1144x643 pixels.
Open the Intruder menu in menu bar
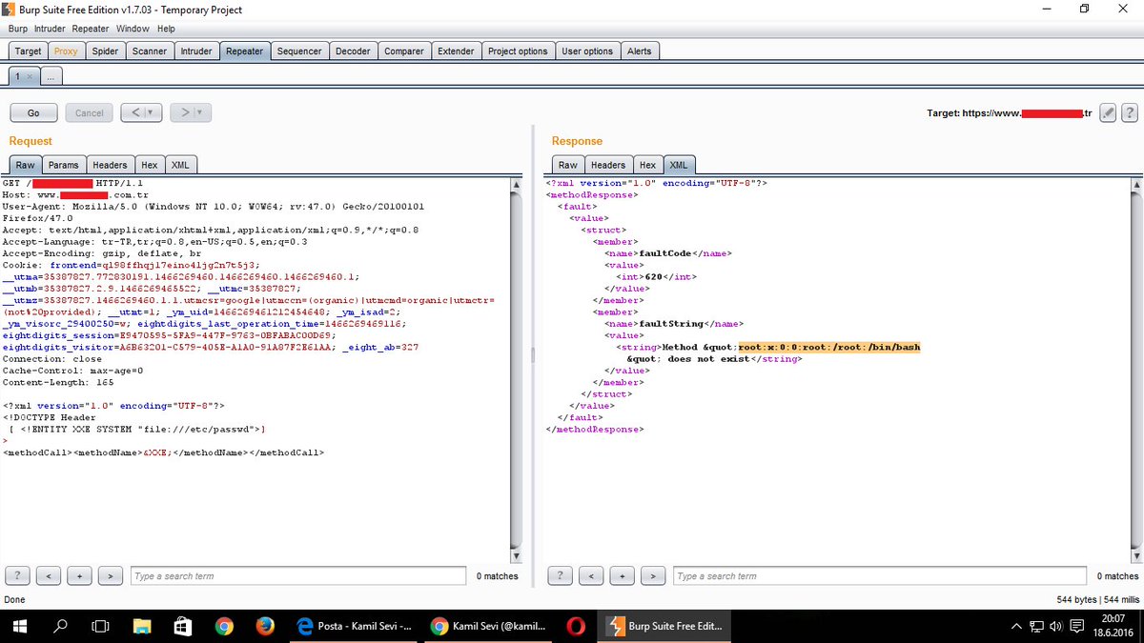click(x=51, y=29)
